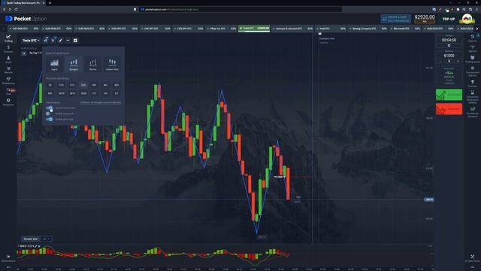Select the D1 timeframe
This screenshot has width=481, height=271.
pos(116,93)
